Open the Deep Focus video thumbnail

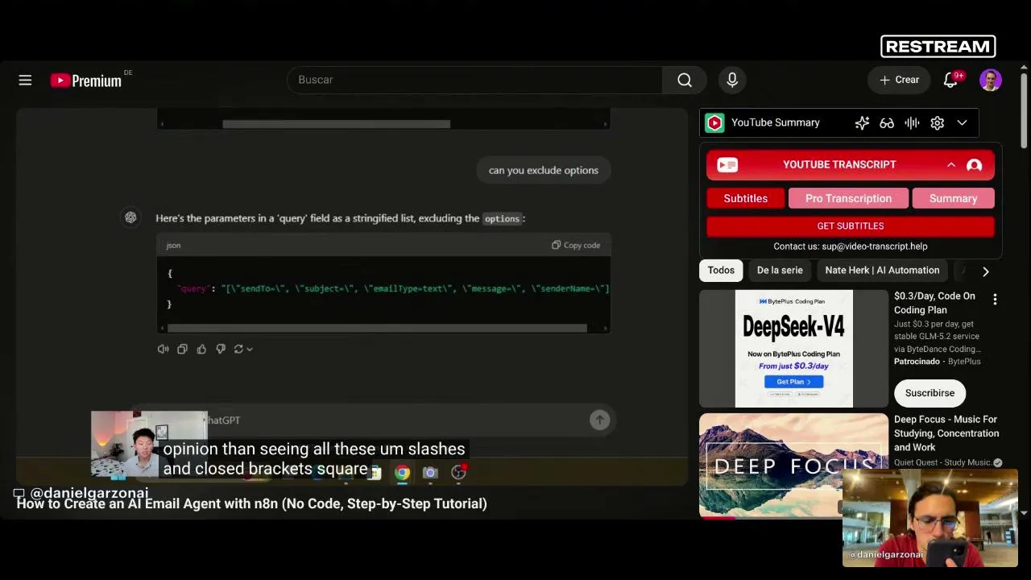pyautogui.click(x=793, y=465)
